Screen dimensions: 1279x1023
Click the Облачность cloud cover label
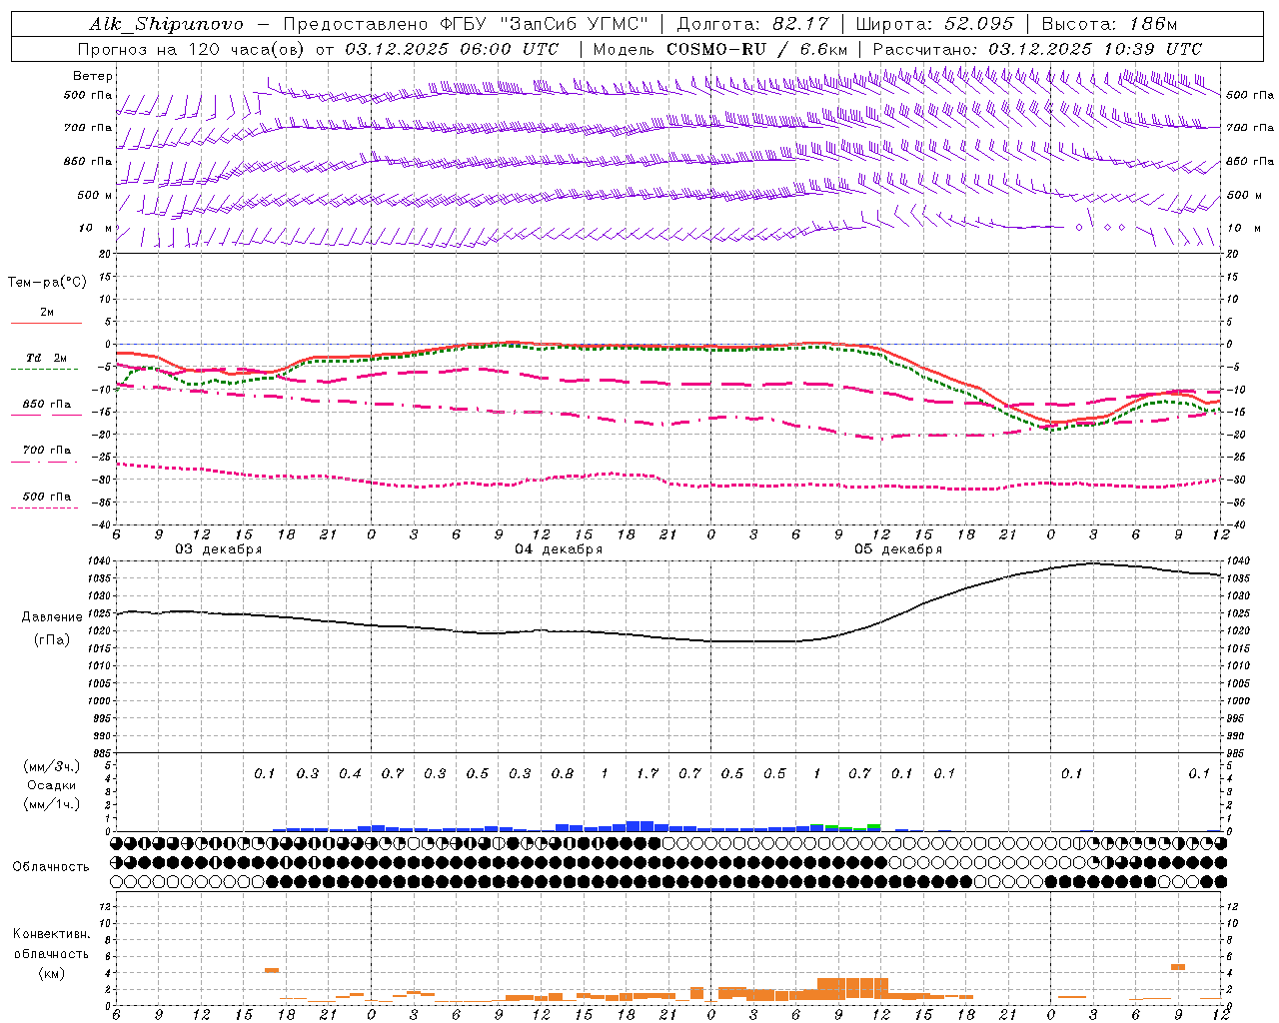[51, 866]
